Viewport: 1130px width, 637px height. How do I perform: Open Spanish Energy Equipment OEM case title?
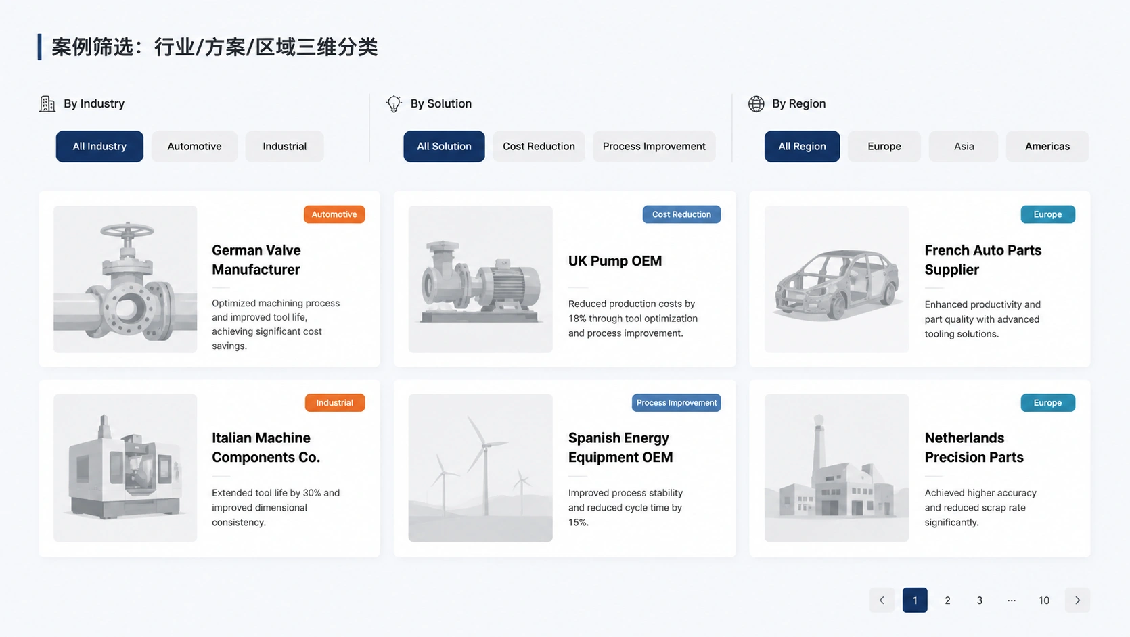[620, 448]
